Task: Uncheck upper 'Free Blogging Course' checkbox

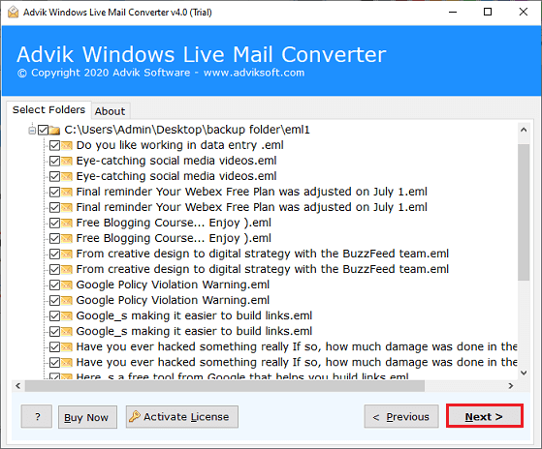Action: point(54,224)
